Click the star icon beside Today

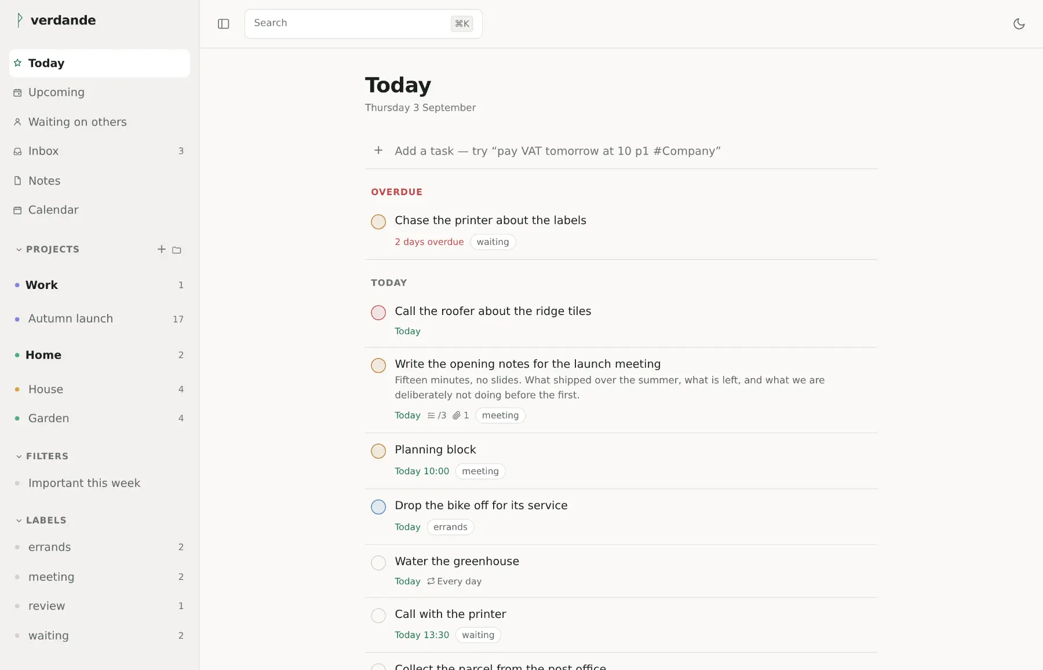(x=17, y=63)
